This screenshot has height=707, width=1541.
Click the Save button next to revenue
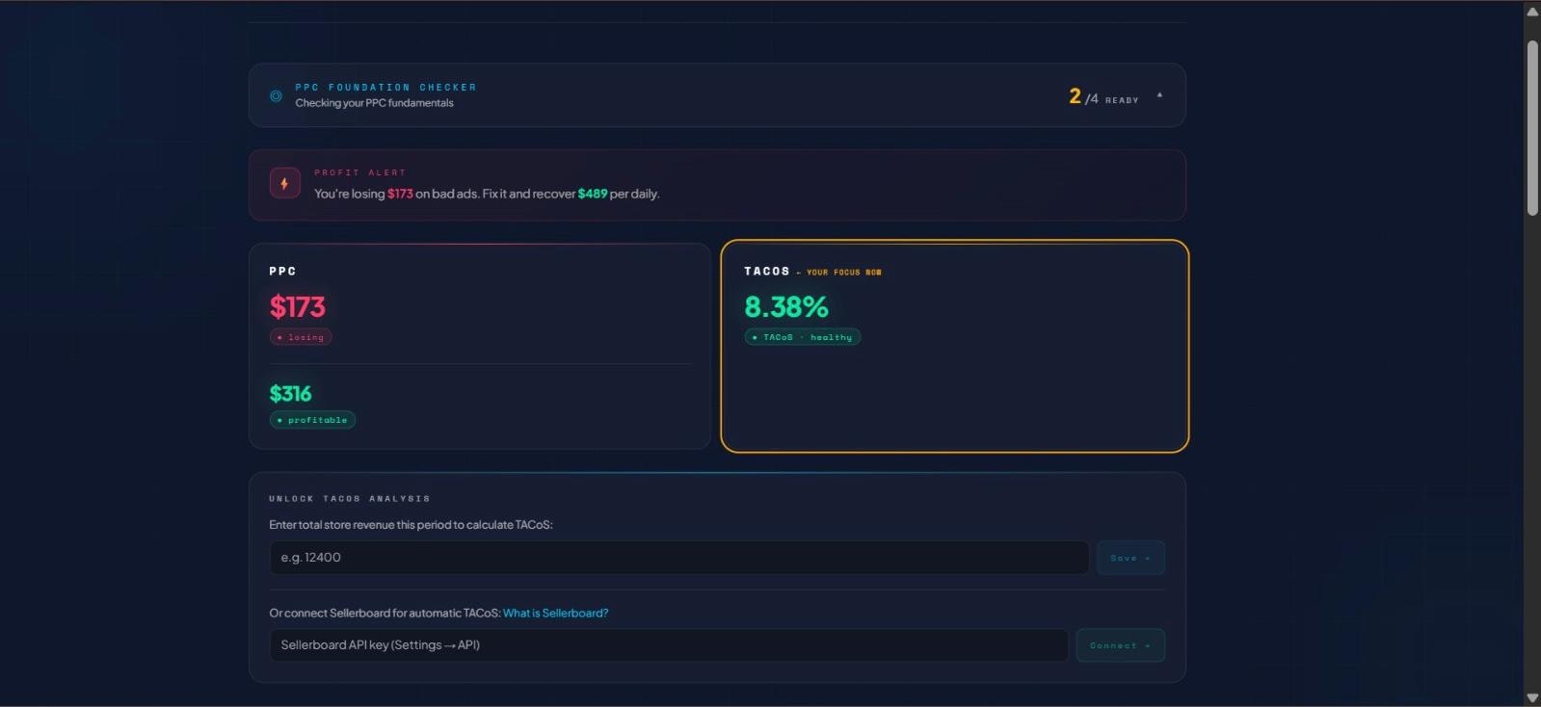[1130, 558]
